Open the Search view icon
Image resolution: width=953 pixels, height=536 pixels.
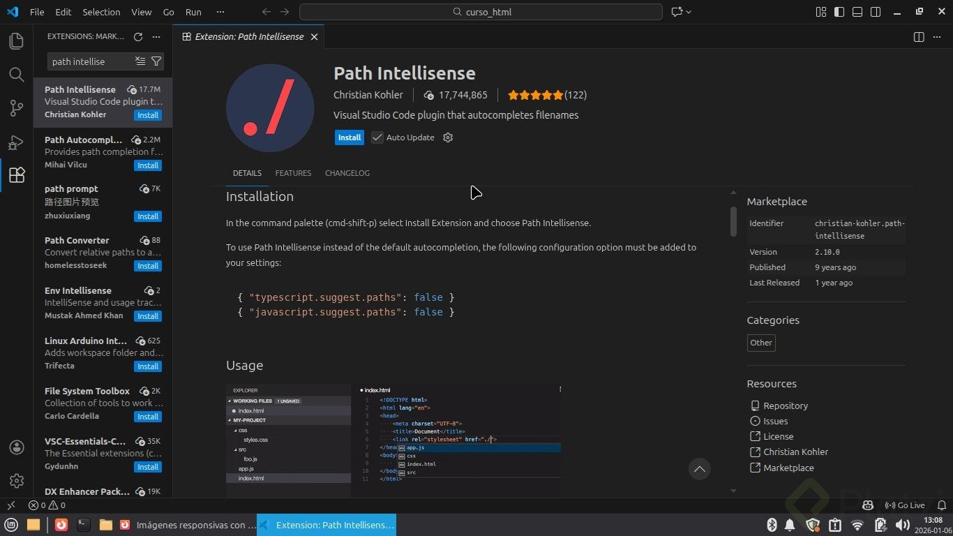(x=16, y=75)
